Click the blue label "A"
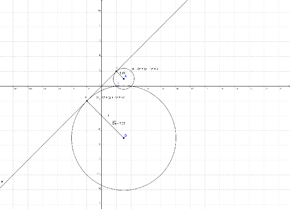Screen dimensions: 290x209 [126, 77]
